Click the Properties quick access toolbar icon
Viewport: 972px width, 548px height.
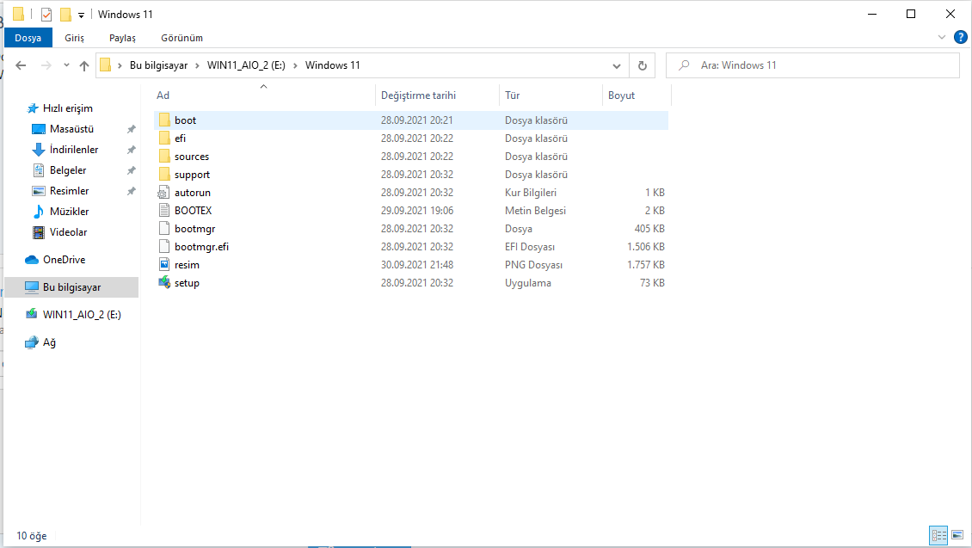click(x=46, y=15)
